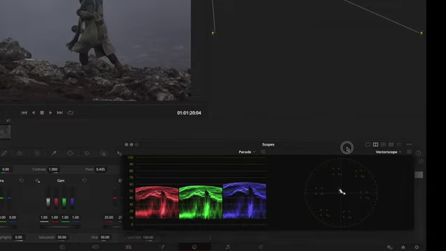
Task: Jump to the last frame in the viewer
Action: tap(60, 113)
